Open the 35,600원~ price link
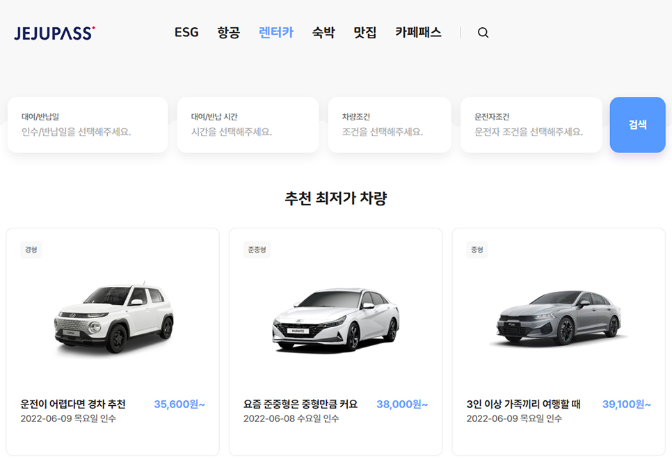Image resolution: width=672 pixels, height=463 pixels. tap(179, 405)
